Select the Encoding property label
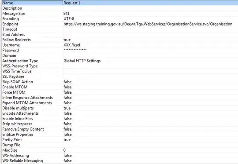The width and height of the screenshot is (238, 164). pyautogui.click(x=11, y=19)
